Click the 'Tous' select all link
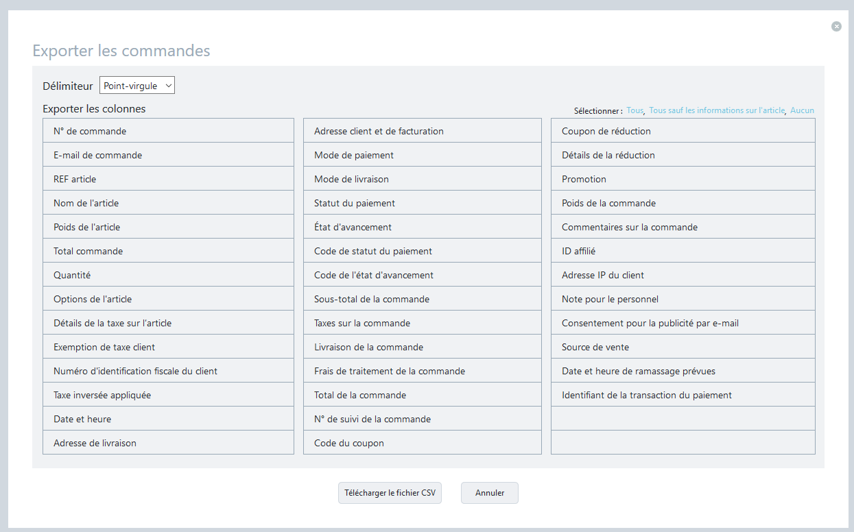This screenshot has height=532, width=854. tap(634, 110)
